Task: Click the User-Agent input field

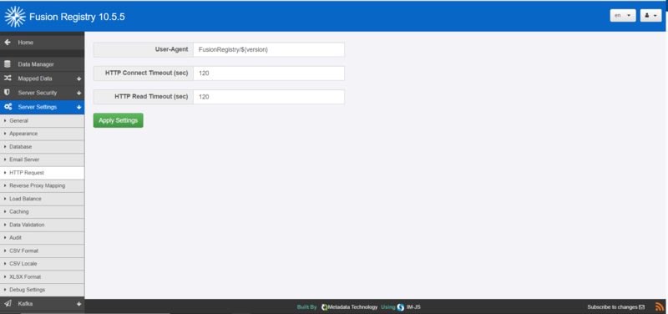Action: click(268, 49)
